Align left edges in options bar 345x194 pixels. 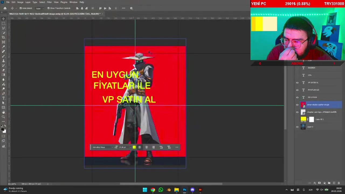pyautogui.click(x=77, y=8)
